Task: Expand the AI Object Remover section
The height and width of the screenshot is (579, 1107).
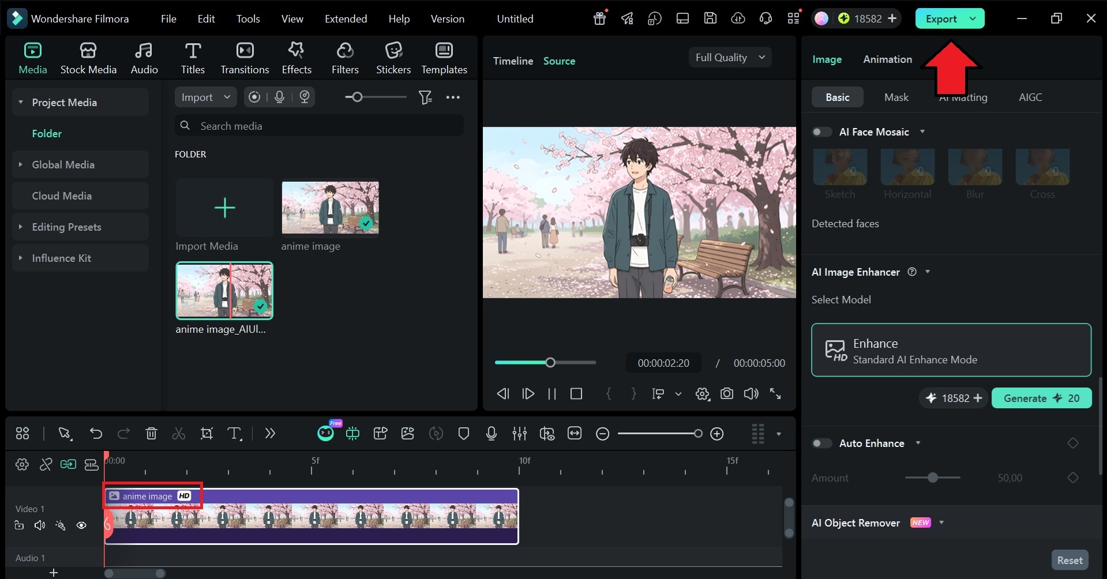Action: pyautogui.click(x=941, y=523)
